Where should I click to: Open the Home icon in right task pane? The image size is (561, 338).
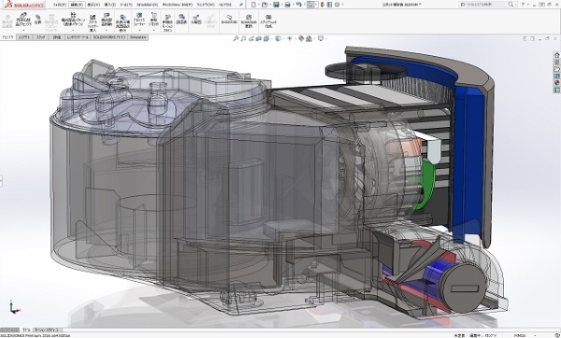tap(556, 55)
